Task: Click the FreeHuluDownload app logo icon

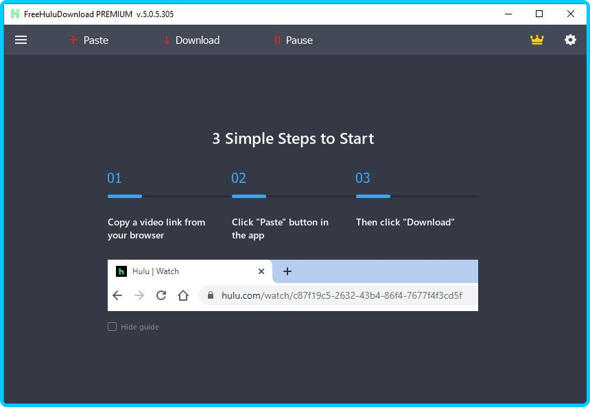Action: tap(15, 14)
